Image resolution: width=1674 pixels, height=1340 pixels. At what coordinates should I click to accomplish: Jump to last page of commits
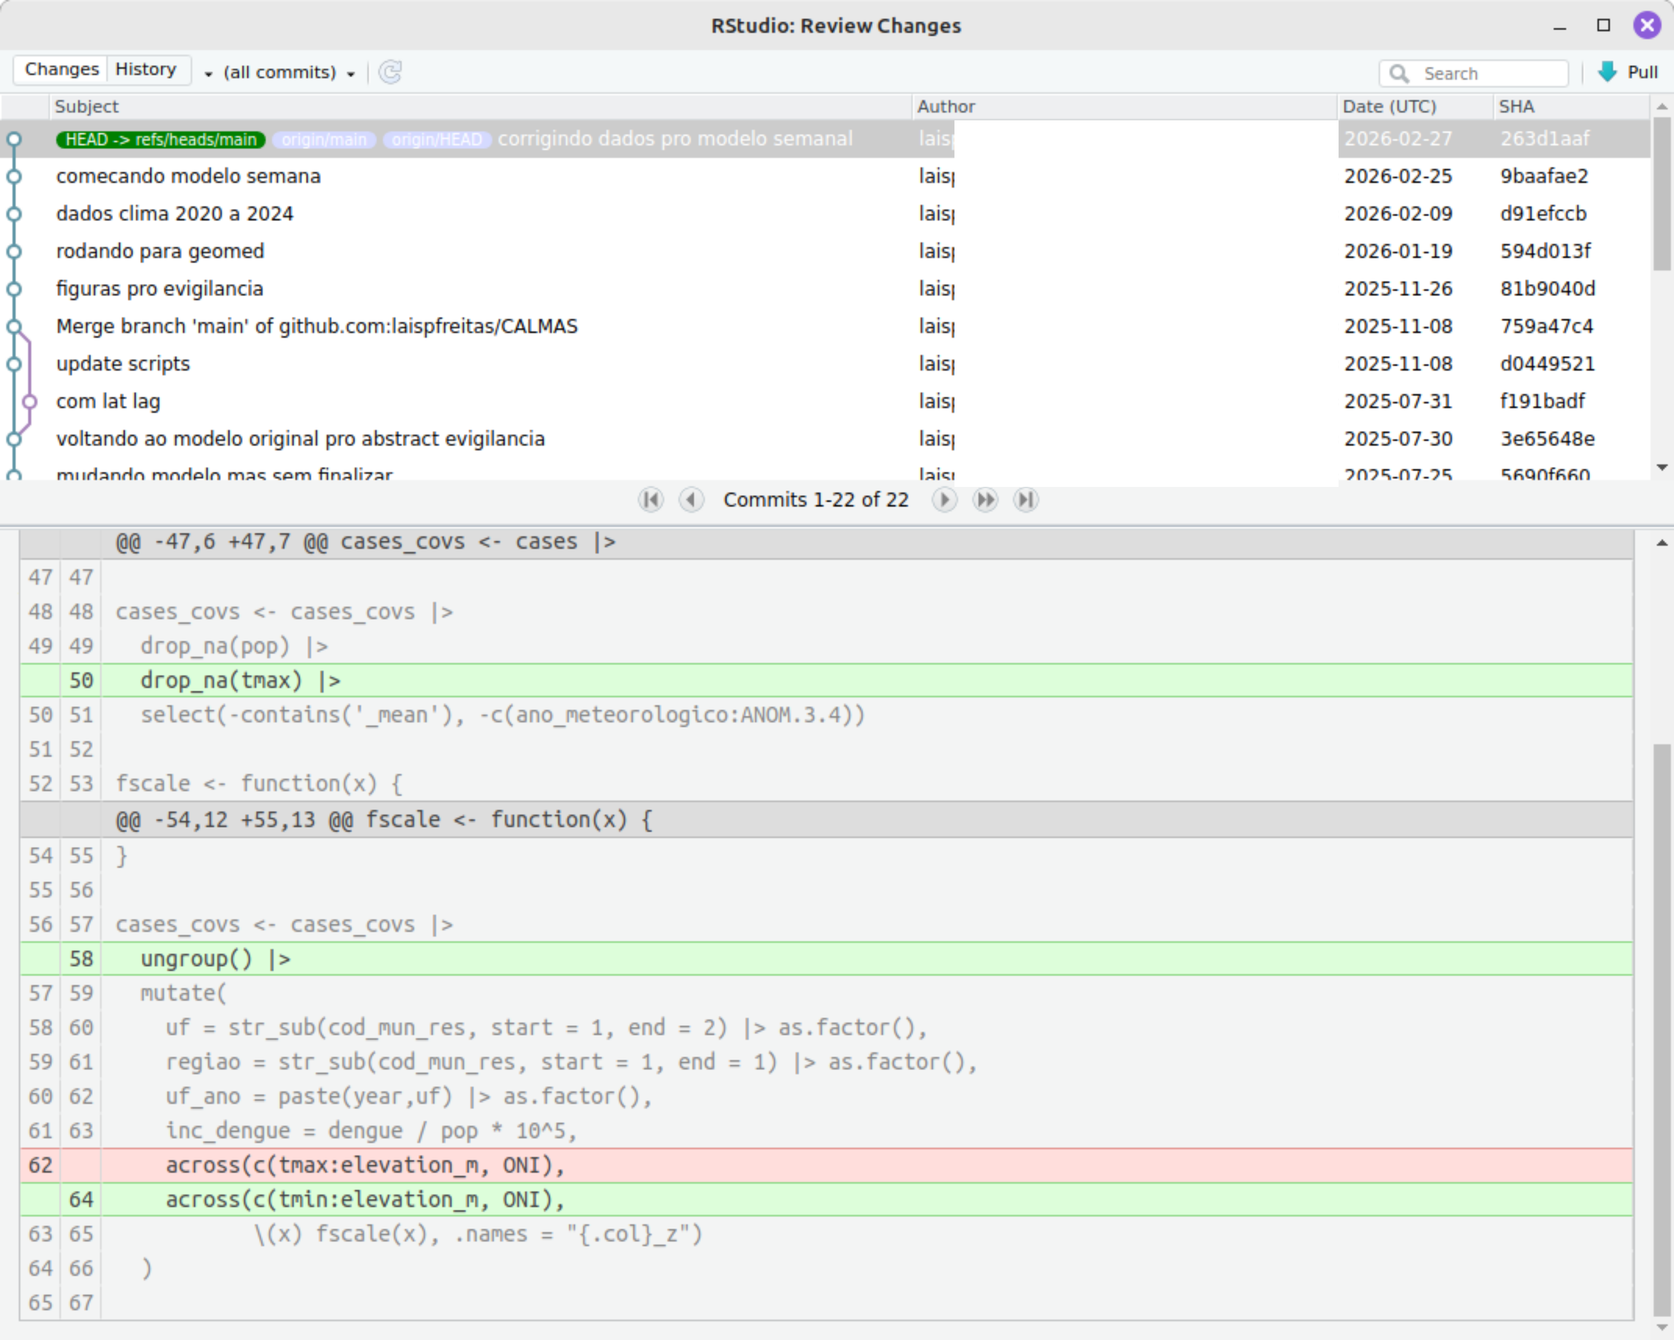point(1026,499)
